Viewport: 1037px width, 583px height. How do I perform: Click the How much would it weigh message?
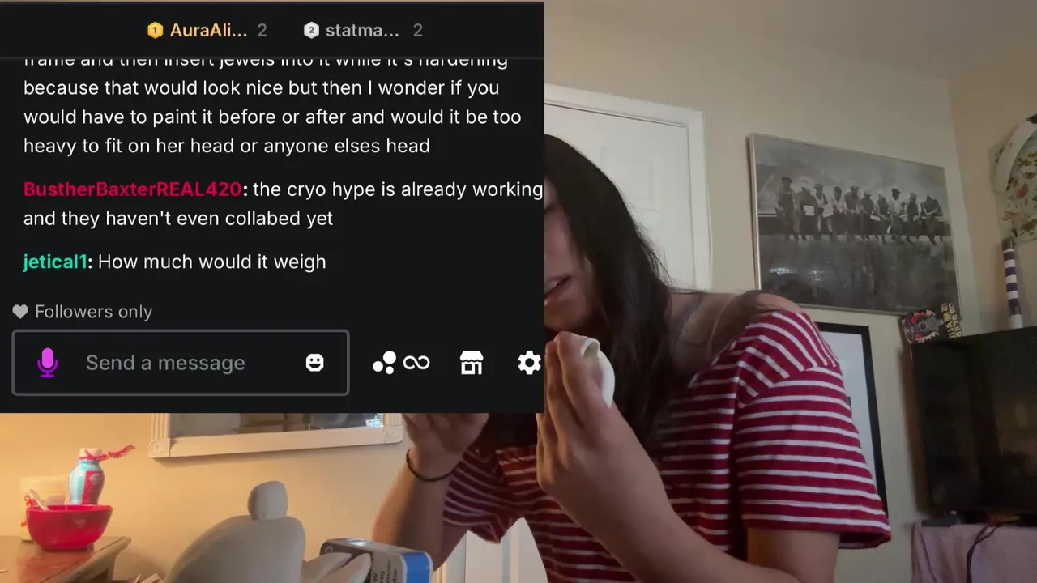[211, 262]
